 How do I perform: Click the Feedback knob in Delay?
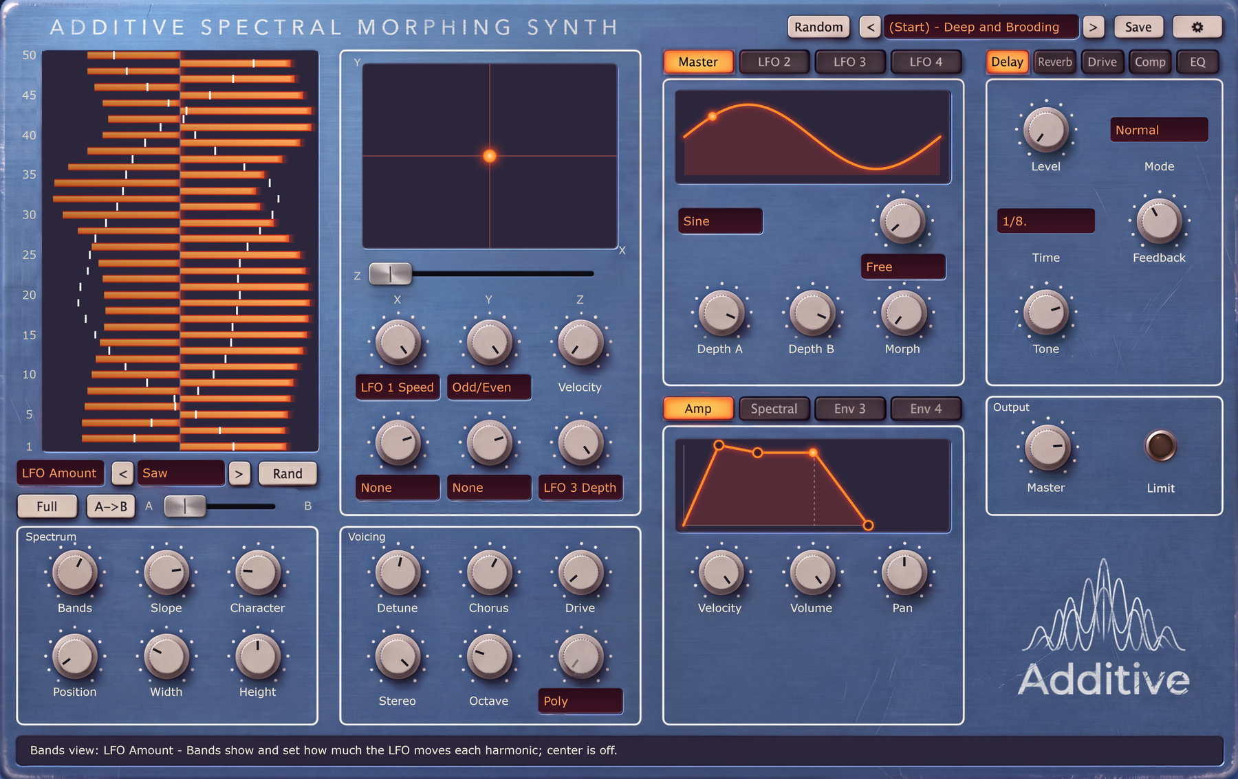tap(1159, 221)
